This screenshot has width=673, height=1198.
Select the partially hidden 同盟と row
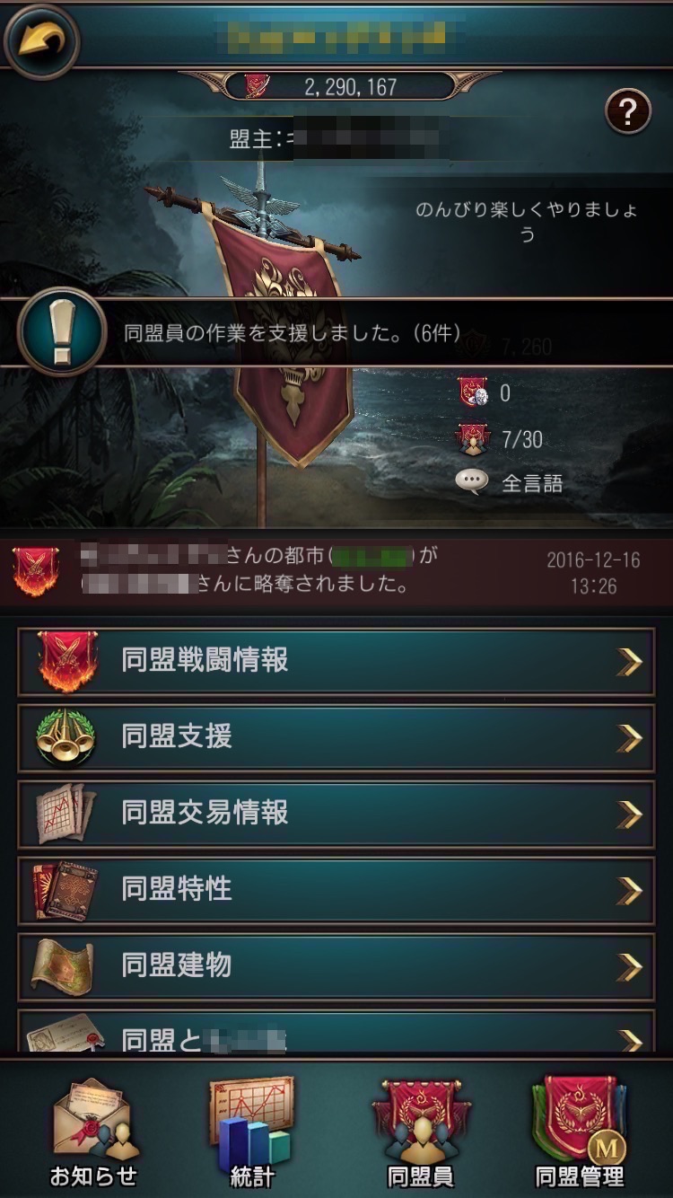tap(336, 1033)
